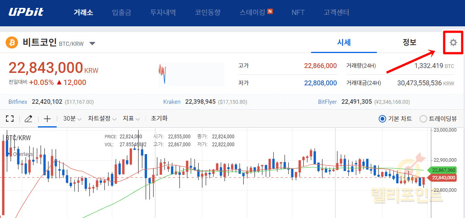This screenshot has width=465, height=218.
Task: Open the 30분 interval dropdown
Action: point(72,119)
